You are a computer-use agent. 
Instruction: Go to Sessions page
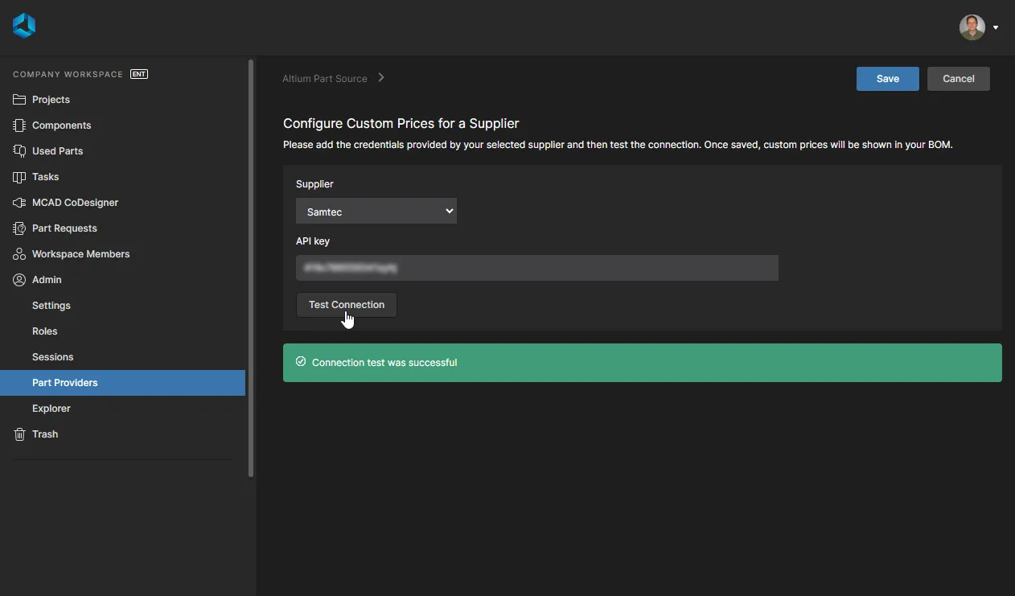53,357
